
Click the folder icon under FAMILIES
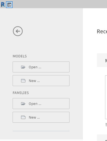pyautogui.click(x=23, y=104)
